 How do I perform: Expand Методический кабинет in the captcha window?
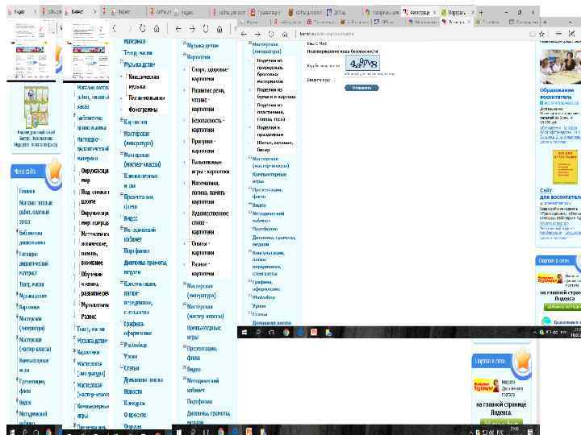click(249, 213)
